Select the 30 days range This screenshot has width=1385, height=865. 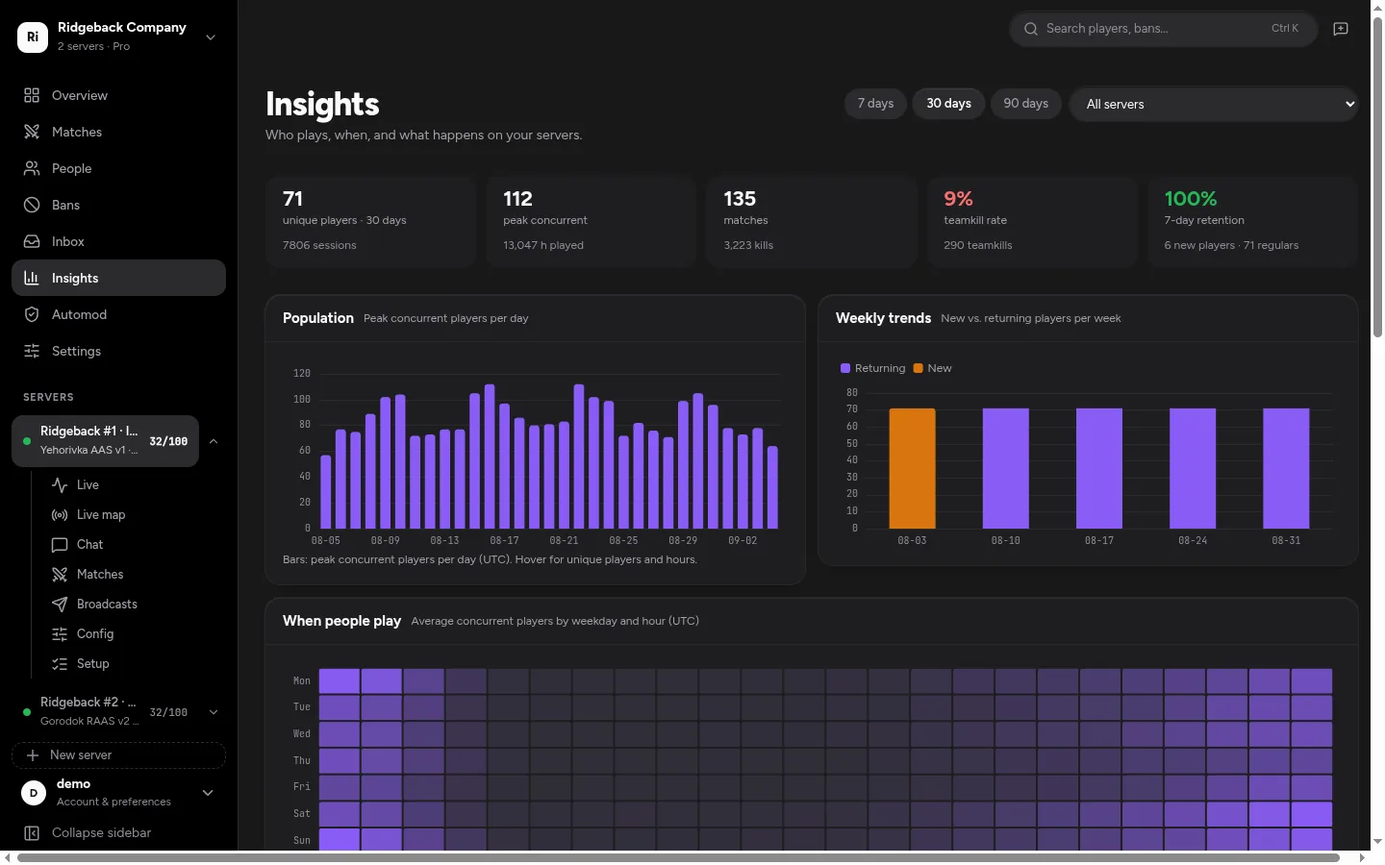[x=948, y=104]
